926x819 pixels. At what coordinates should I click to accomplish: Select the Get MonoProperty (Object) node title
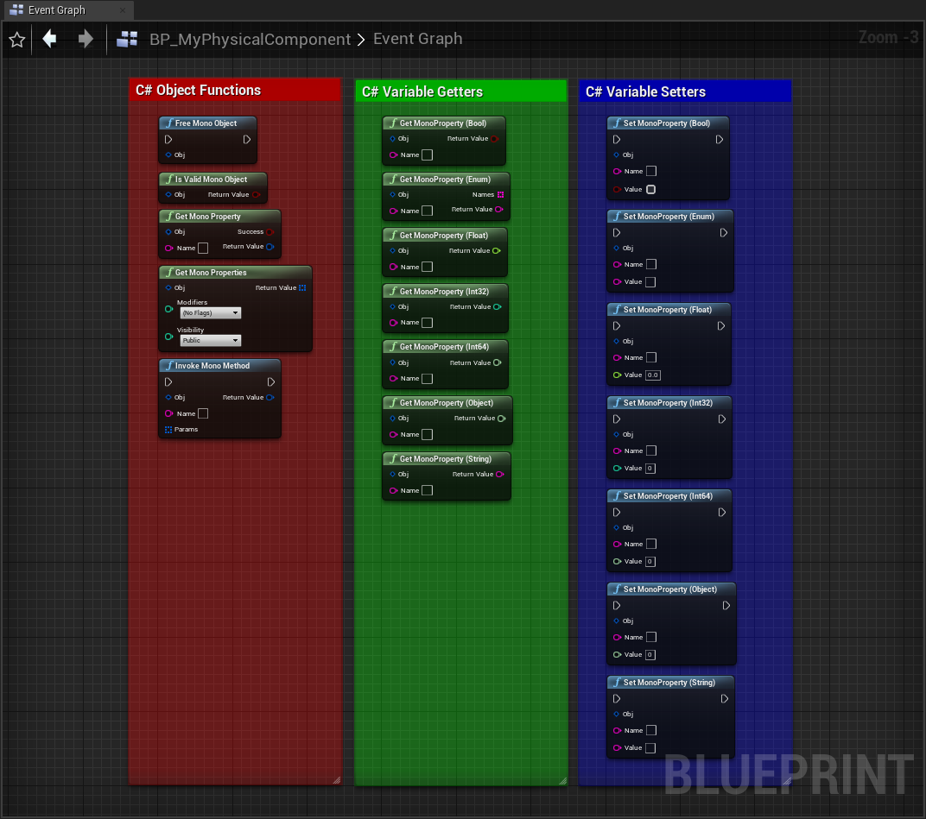point(447,403)
